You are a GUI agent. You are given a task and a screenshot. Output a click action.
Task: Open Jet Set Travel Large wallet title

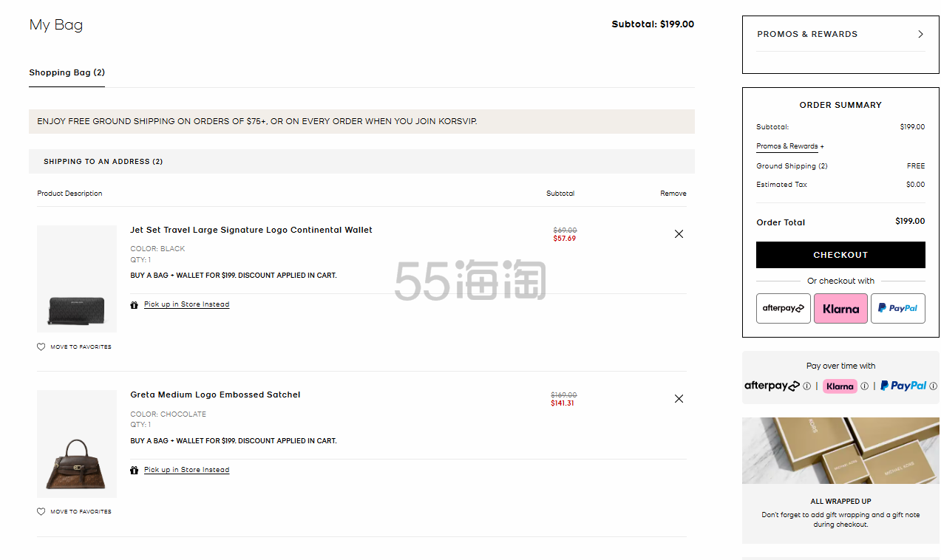pyautogui.click(x=251, y=230)
